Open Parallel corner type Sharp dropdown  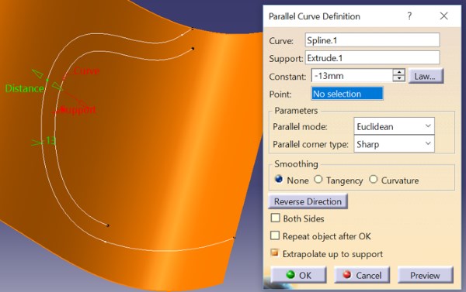pos(394,144)
